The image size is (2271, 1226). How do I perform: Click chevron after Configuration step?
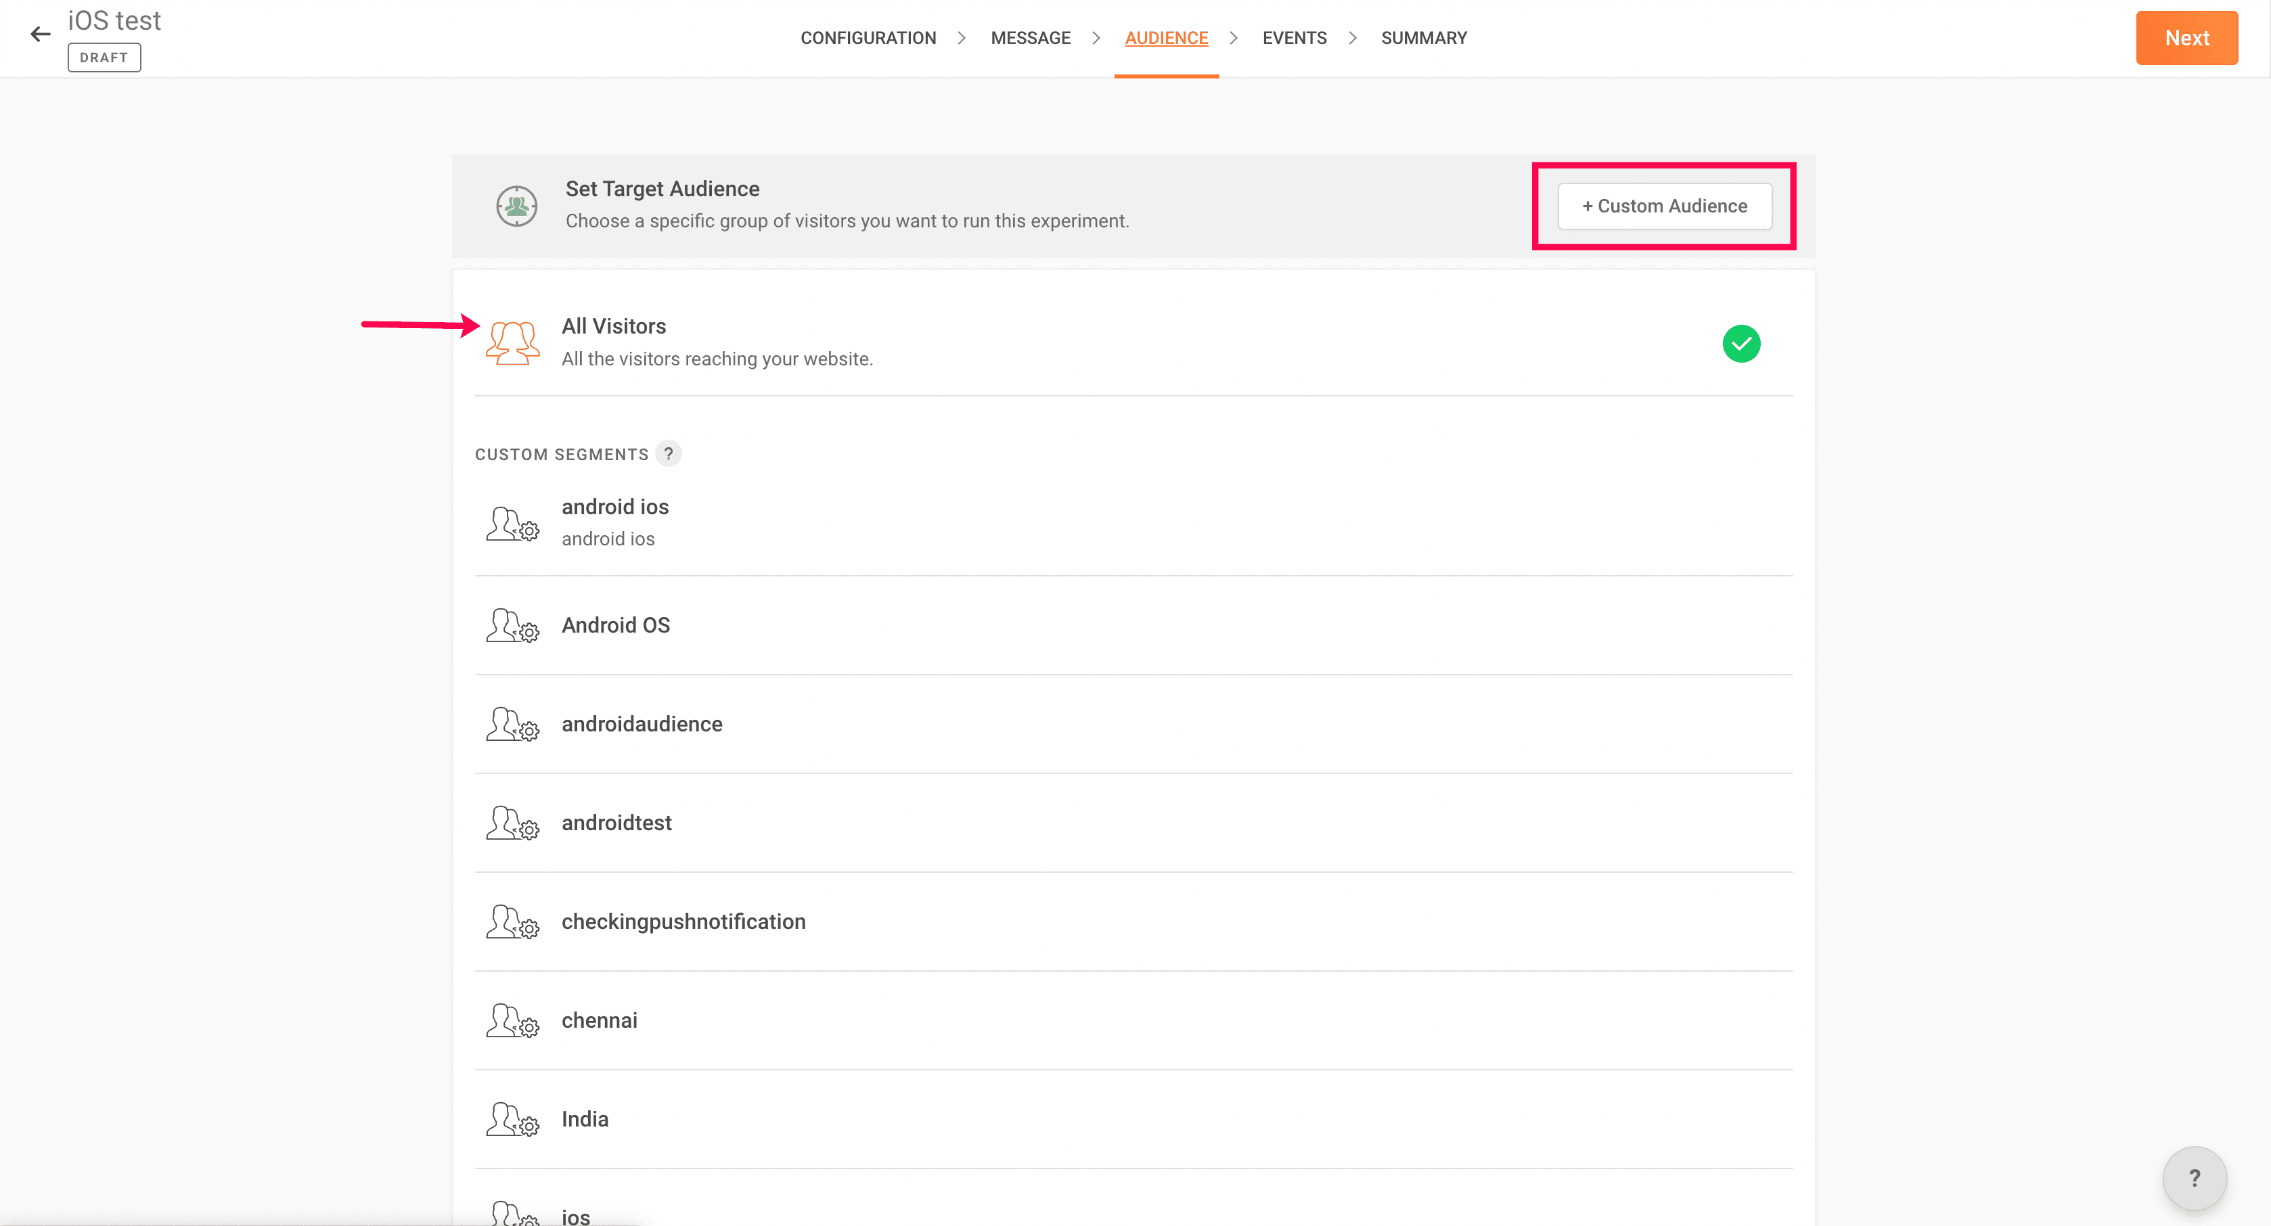962,38
